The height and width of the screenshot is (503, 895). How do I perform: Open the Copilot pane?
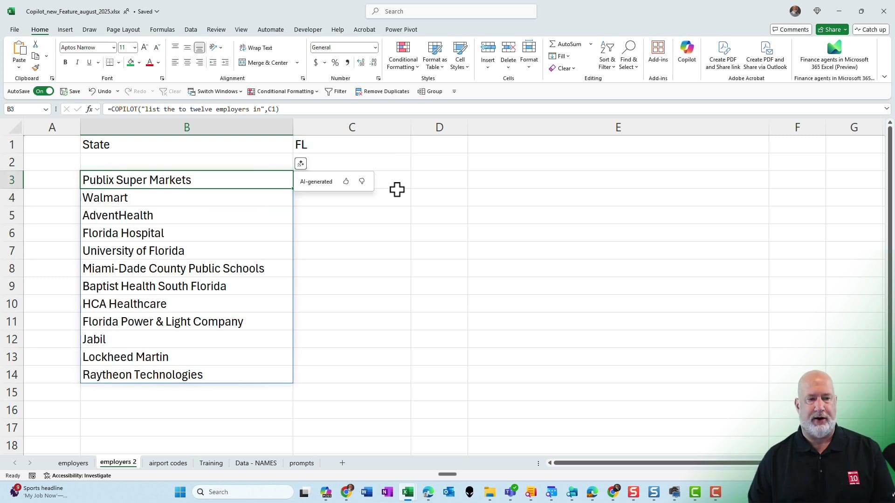[687, 54]
